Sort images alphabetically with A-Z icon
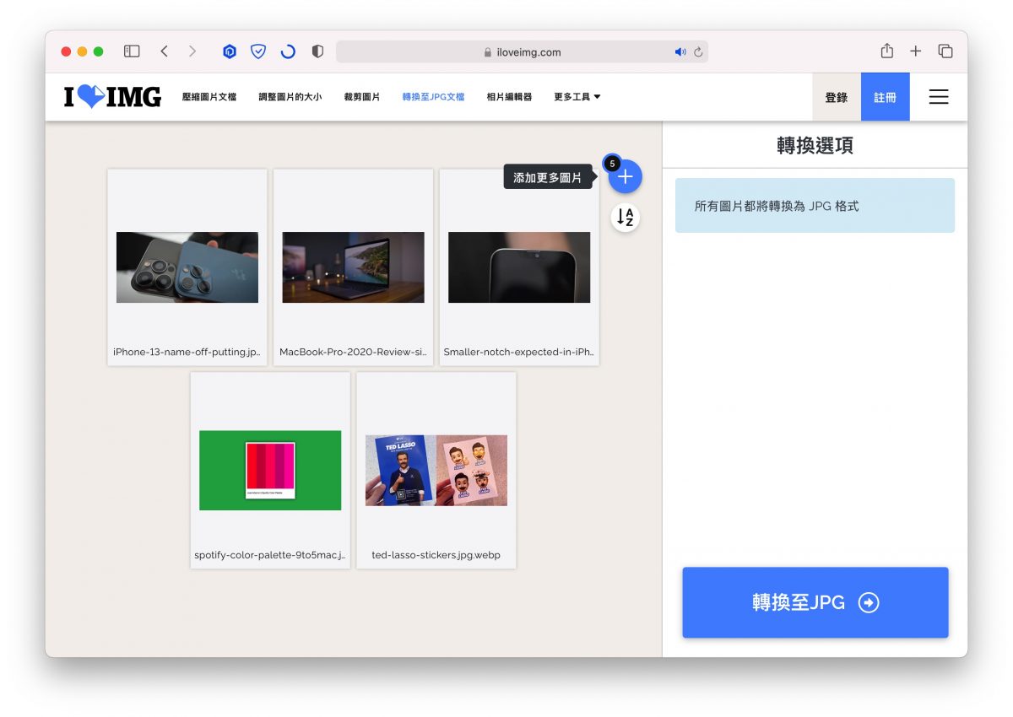The image size is (1013, 717). (x=626, y=218)
